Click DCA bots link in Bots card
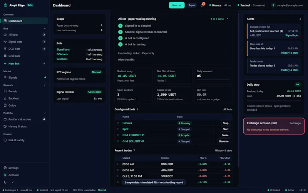The image size is (308, 193). (x=62, y=54)
